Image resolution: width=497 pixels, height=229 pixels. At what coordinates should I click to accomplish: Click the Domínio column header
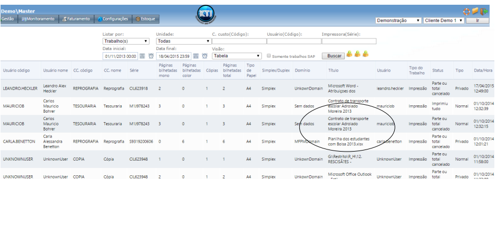[x=303, y=71]
